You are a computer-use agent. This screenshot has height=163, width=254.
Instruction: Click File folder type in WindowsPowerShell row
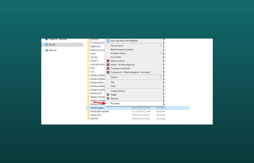(161, 112)
